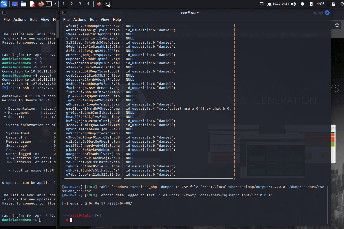Open the terminal emulator launcher icon

(x=49, y=4)
